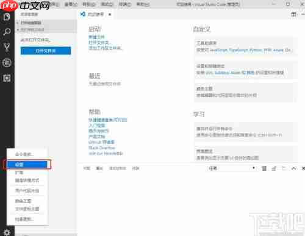Screen dimensions: 305x236
Task: Open the 任务 output channel dropdown
Action: (x=231, y=168)
